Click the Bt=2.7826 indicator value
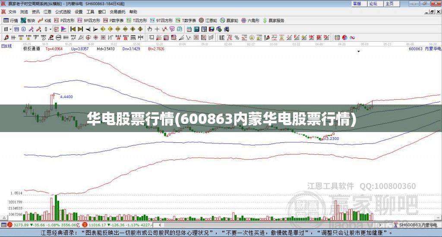The image size is (442, 237). coord(156,49)
